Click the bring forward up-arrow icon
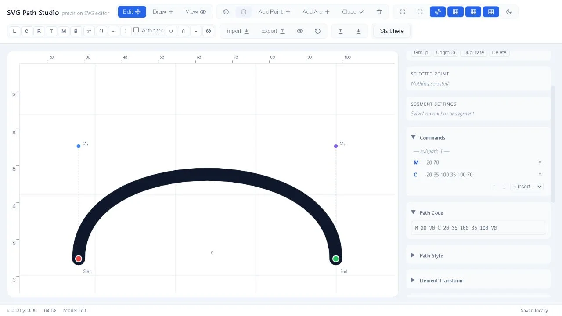The width and height of the screenshot is (562, 316). coord(340,31)
